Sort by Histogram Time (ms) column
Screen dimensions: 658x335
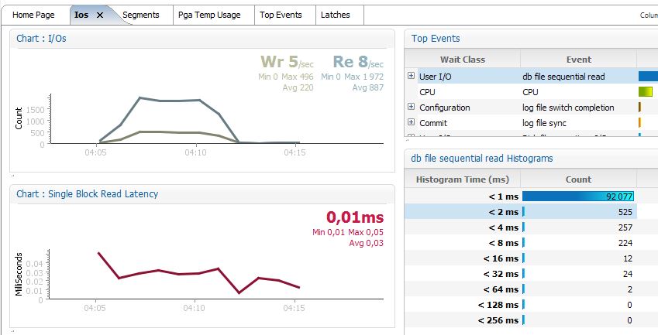[x=463, y=179]
